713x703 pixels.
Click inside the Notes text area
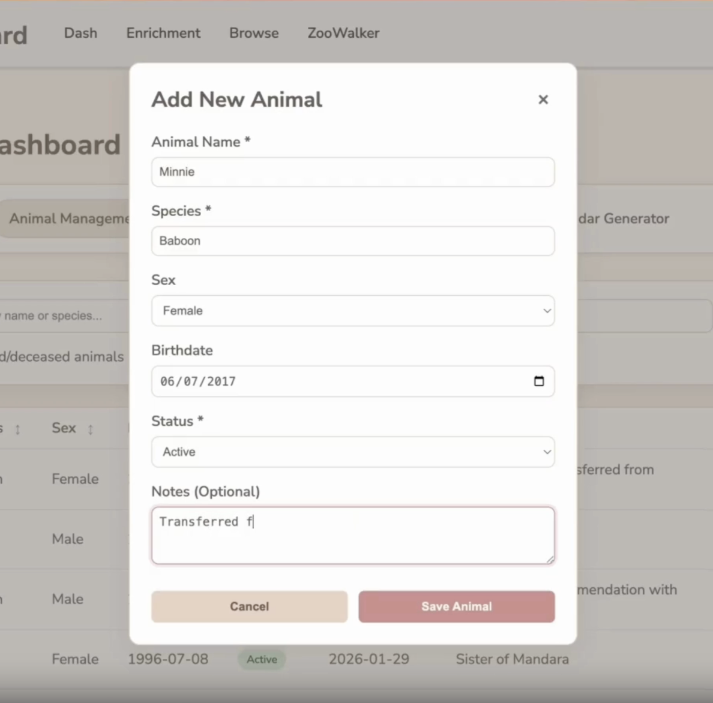pyautogui.click(x=352, y=536)
